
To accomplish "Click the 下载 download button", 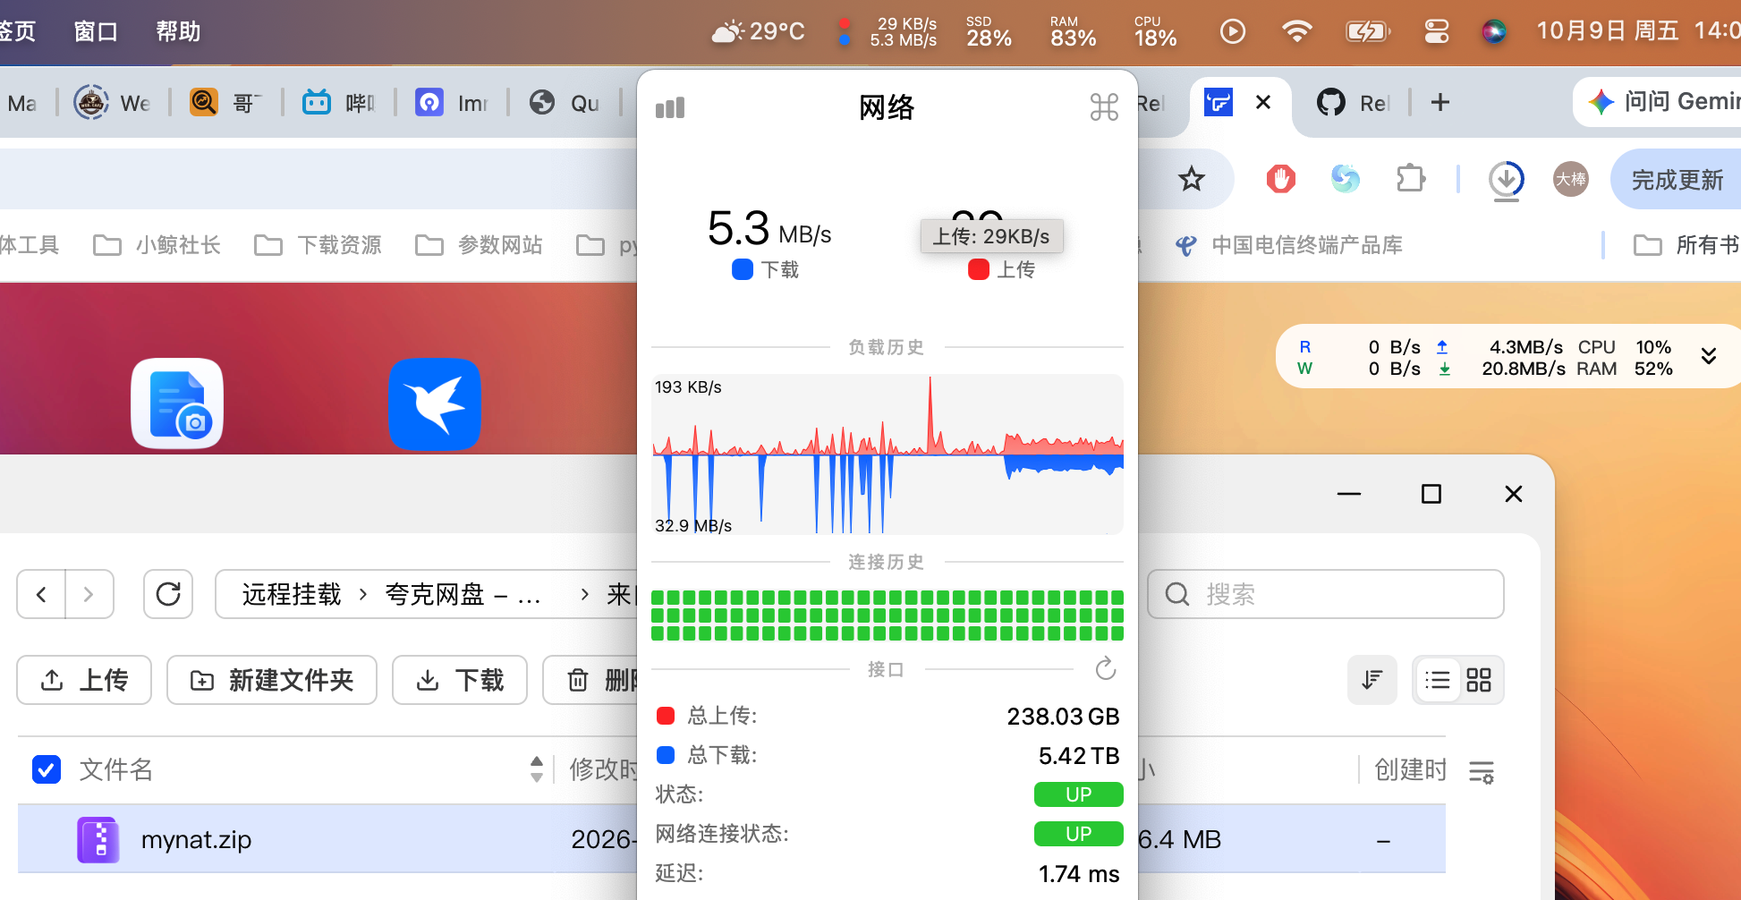I will (460, 680).
